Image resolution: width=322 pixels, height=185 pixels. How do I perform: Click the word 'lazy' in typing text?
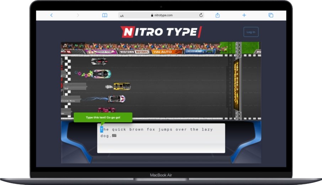(207, 129)
